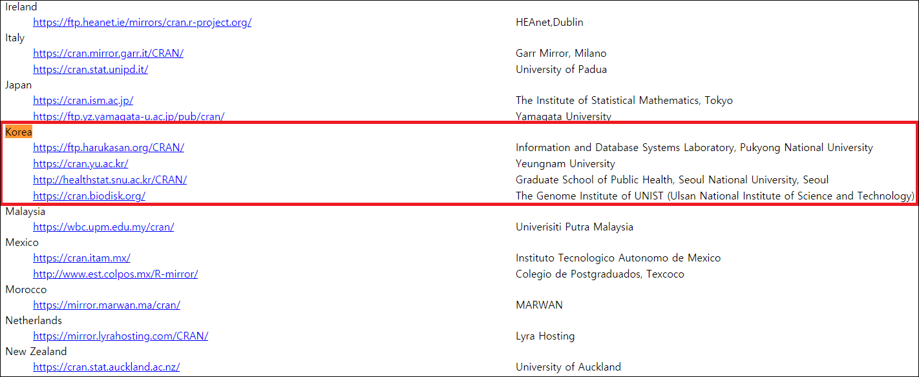Visit the mirror.lyrahosting.com CRAN link
The height and width of the screenshot is (377, 919).
coord(120,336)
